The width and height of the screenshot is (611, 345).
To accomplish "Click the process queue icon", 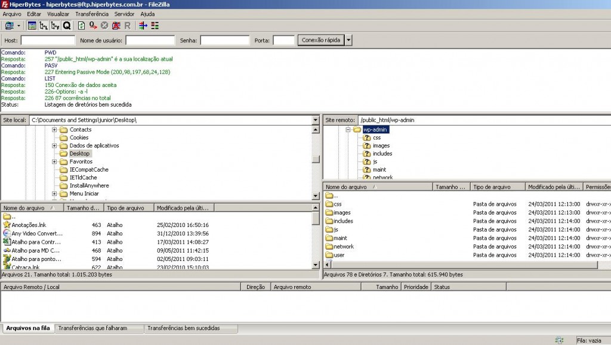I will pos(92,26).
